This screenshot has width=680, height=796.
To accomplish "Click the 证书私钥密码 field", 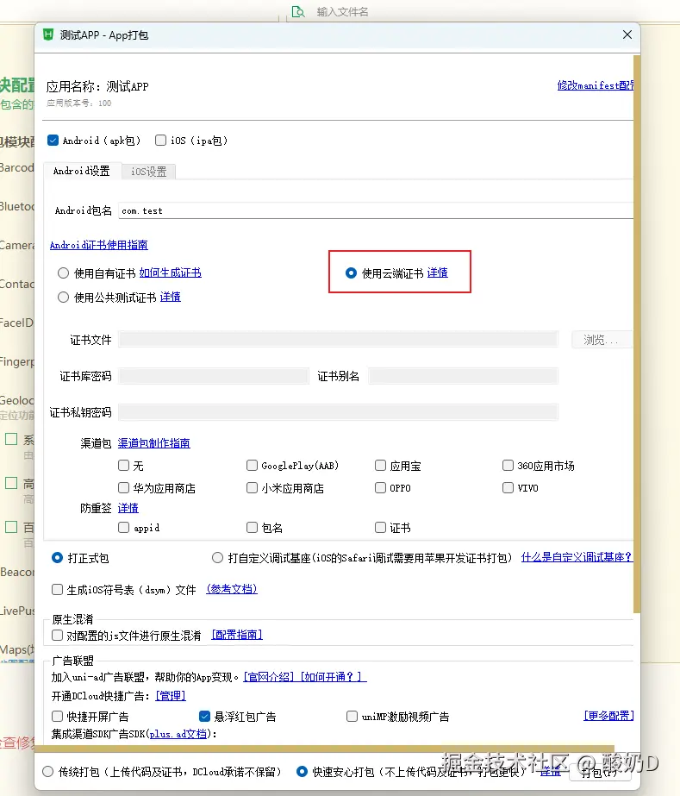I will pyautogui.click(x=338, y=412).
